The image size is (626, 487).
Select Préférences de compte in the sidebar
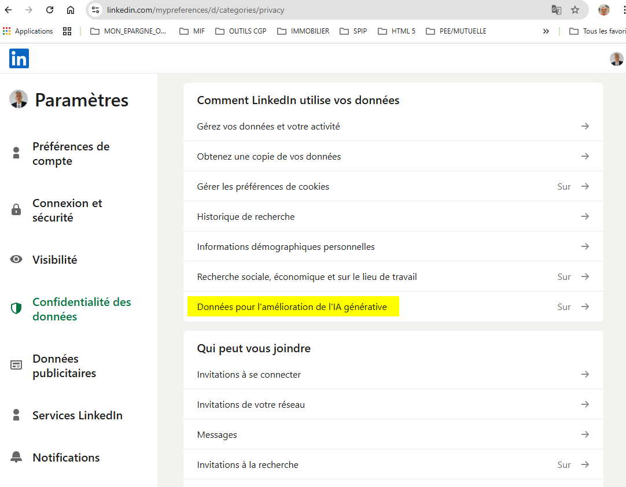[x=71, y=153]
